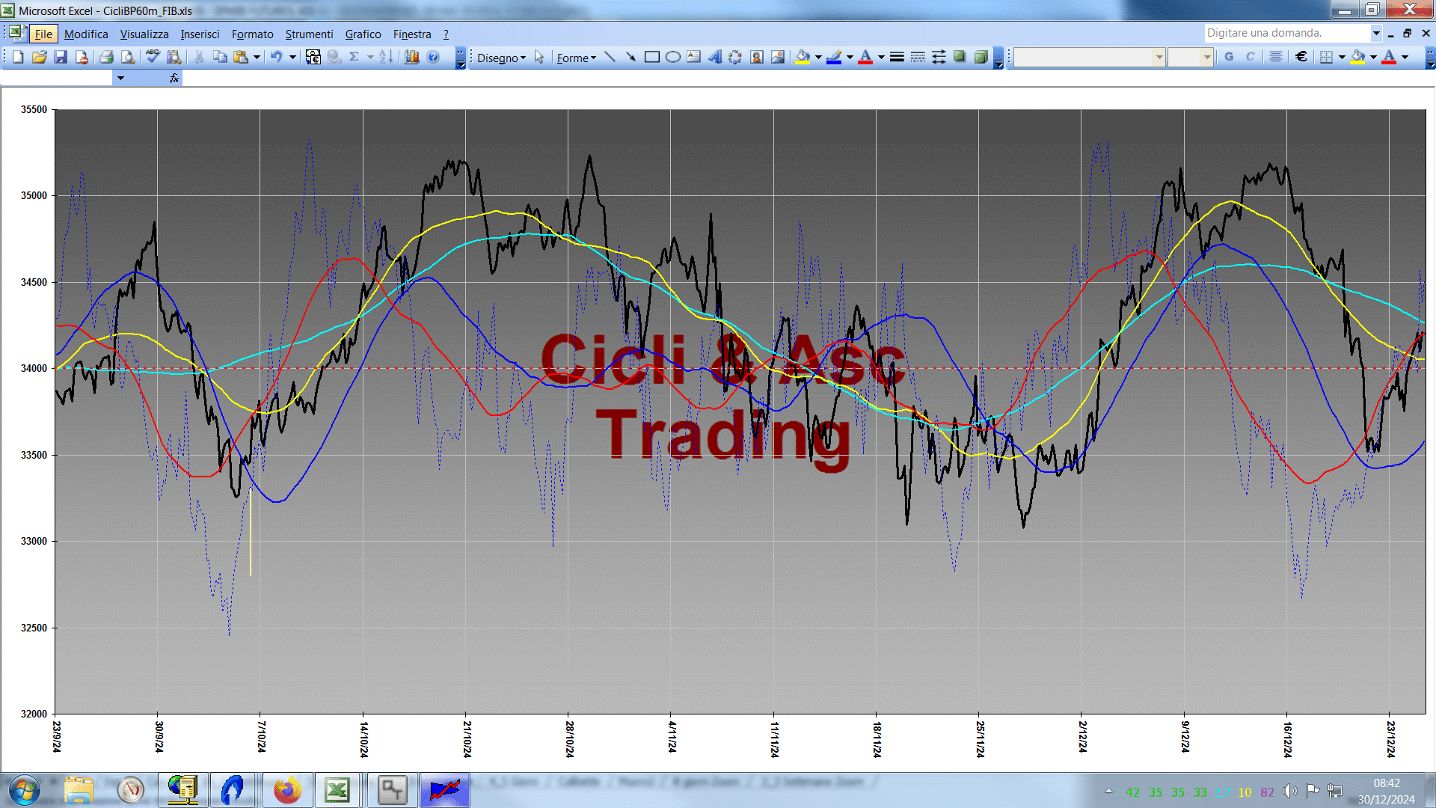This screenshot has height=808, width=1436.
Task: Save the workbook with the floppy disk icon
Action: 61,57
